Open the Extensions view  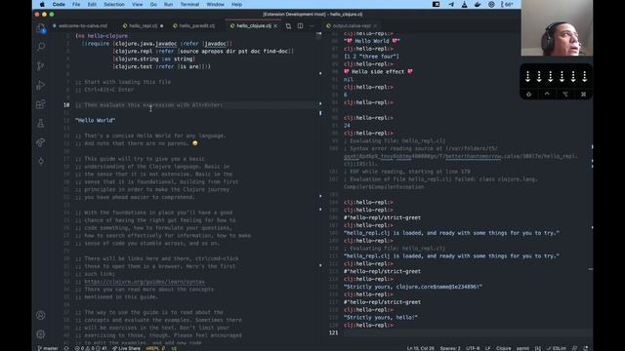[41, 104]
